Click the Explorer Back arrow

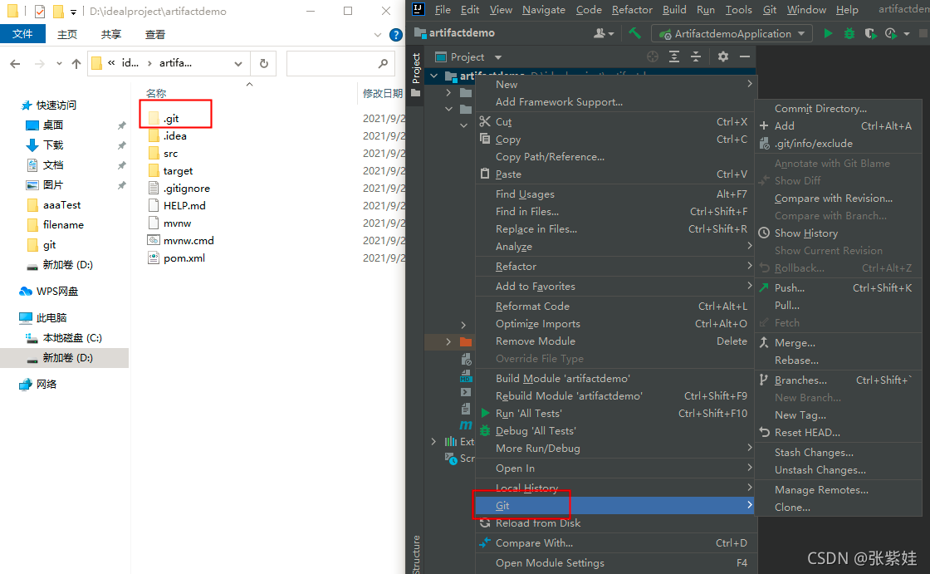16,63
